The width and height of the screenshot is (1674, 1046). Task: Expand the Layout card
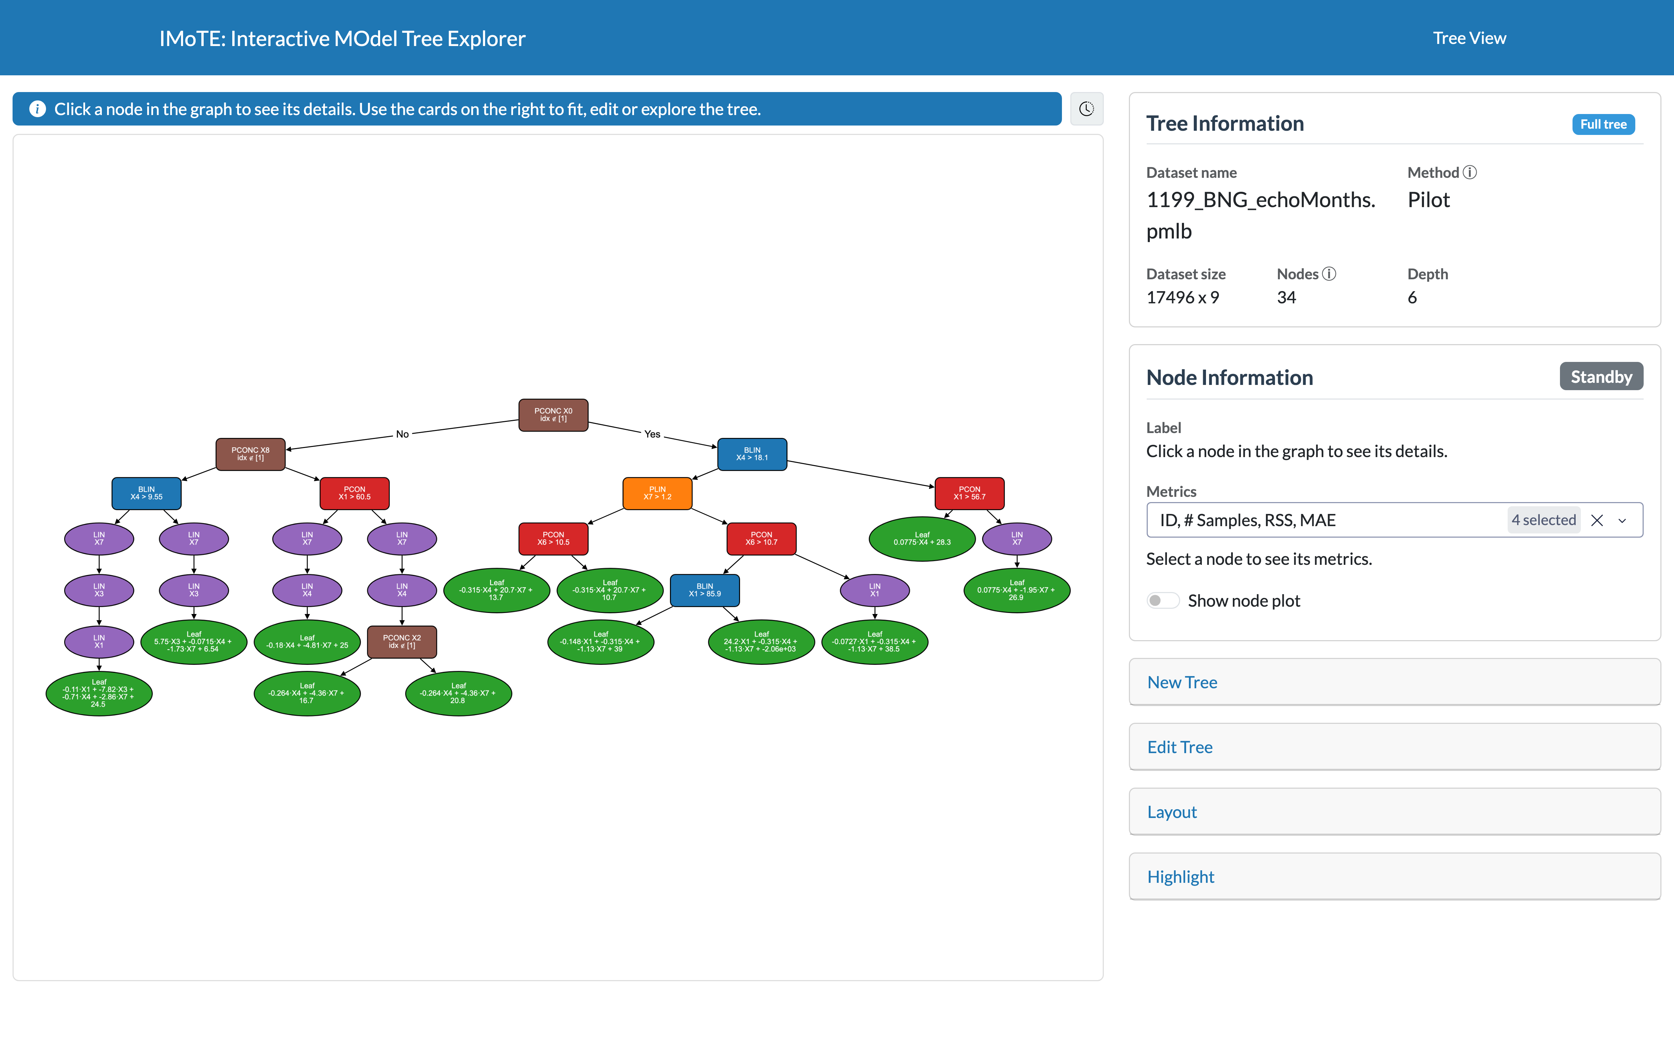click(1395, 811)
